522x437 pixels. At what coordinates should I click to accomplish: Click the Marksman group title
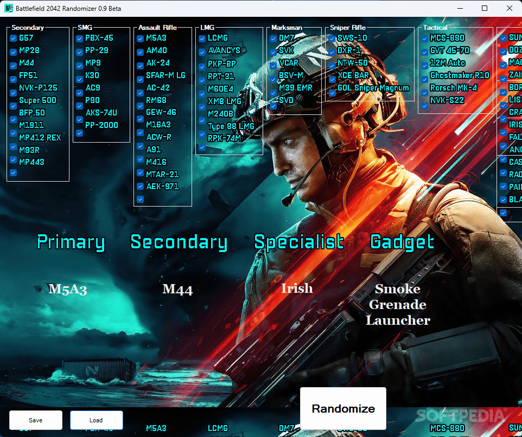287,28
